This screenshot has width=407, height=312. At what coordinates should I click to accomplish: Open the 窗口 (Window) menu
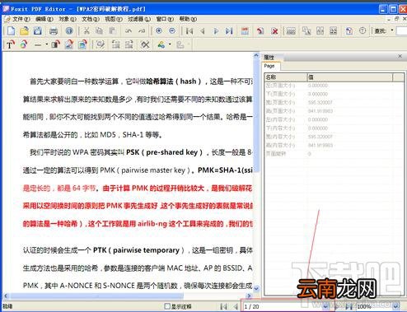(165, 19)
